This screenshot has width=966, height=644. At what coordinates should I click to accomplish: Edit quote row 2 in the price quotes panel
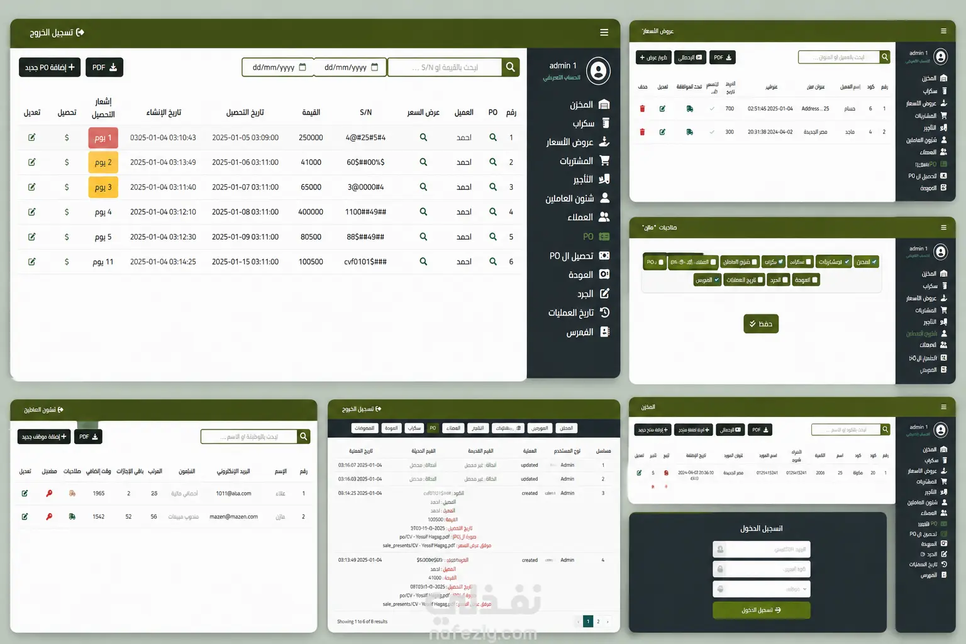click(662, 132)
